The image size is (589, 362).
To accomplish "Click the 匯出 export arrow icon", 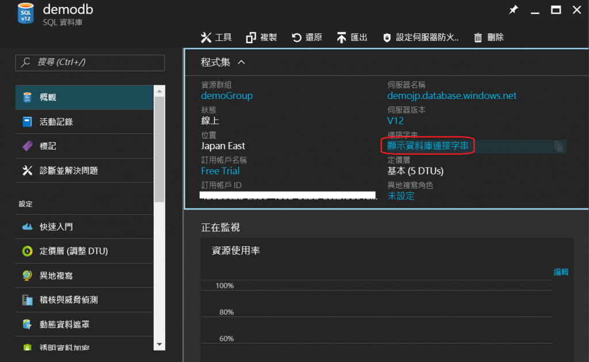I will coord(341,37).
